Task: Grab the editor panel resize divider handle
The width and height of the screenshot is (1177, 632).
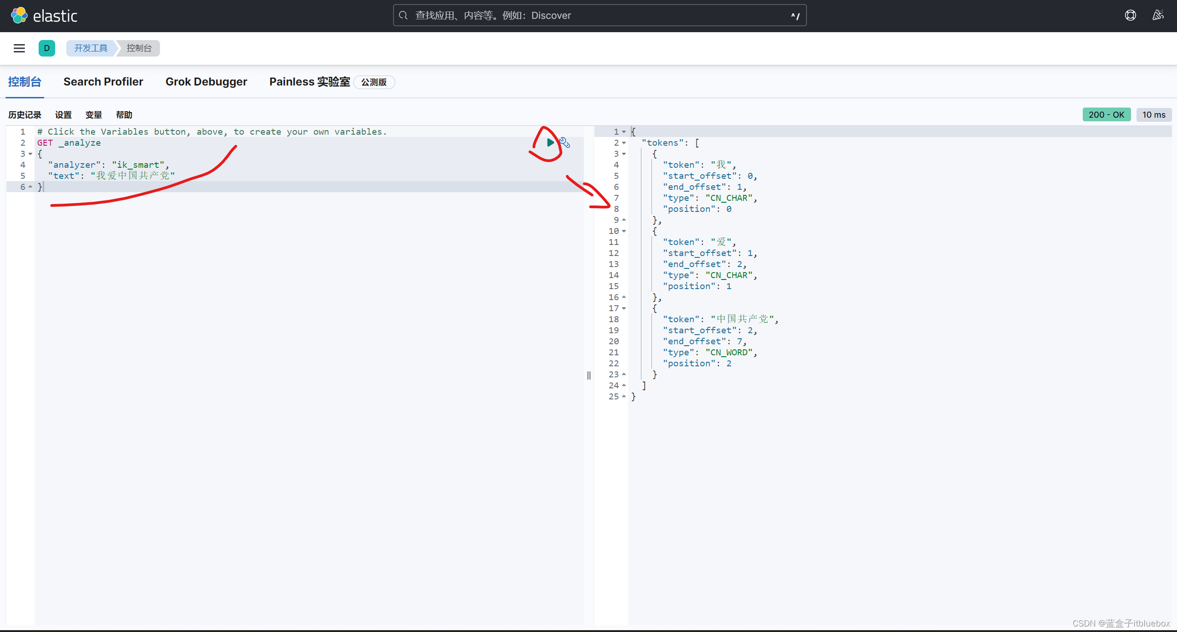Action: pos(588,376)
